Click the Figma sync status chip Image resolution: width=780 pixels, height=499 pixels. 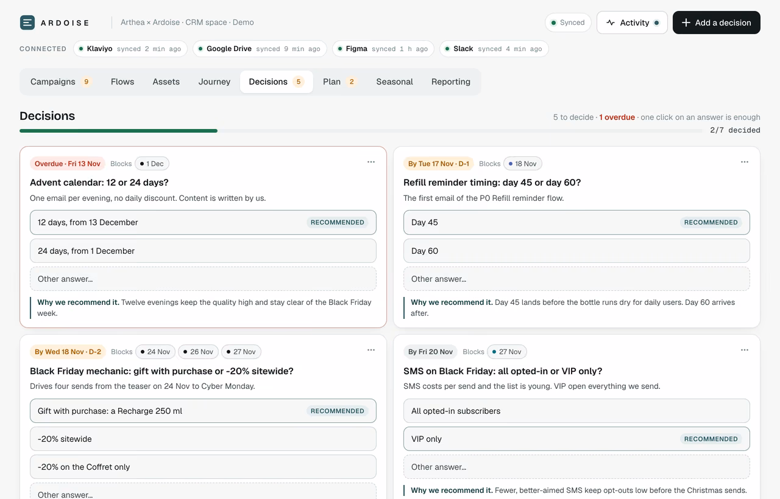click(x=383, y=49)
